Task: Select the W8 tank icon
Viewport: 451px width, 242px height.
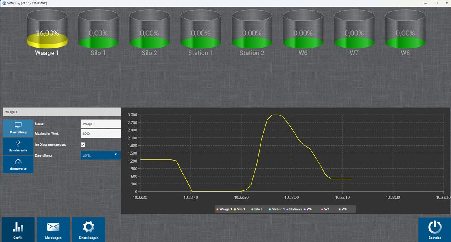Action: (x=405, y=30)
